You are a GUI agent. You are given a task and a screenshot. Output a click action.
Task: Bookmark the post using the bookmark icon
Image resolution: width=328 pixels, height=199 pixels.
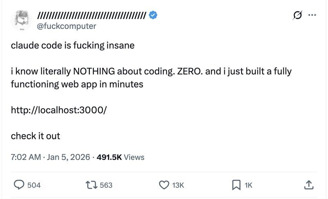tap(236, 185)
